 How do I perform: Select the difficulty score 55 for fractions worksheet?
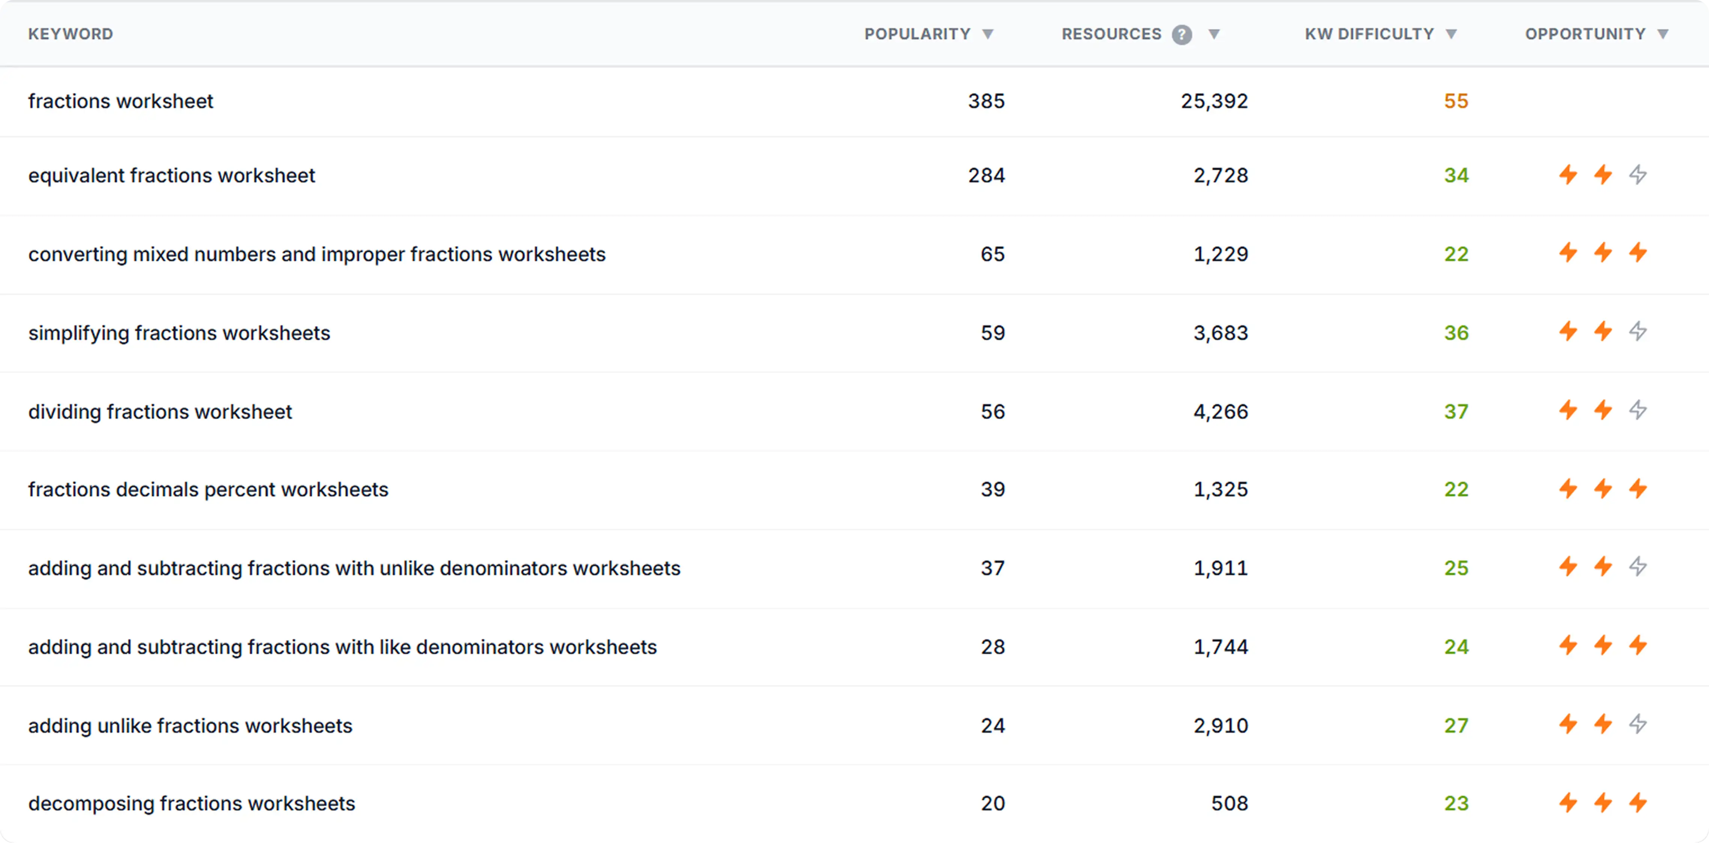(1456, 101)
